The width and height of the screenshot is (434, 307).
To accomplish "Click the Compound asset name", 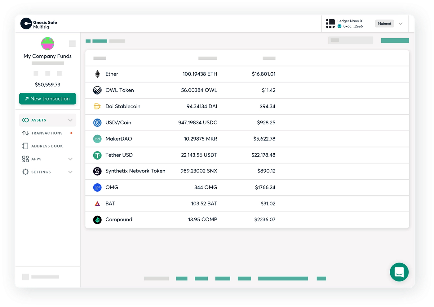I will [x=119, y=220].
